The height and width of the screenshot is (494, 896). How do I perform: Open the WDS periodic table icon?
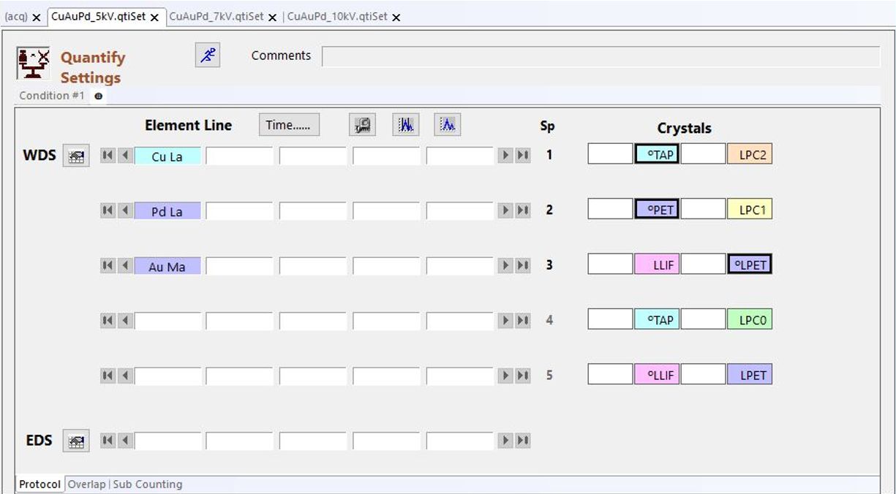[x=76, y=156]
